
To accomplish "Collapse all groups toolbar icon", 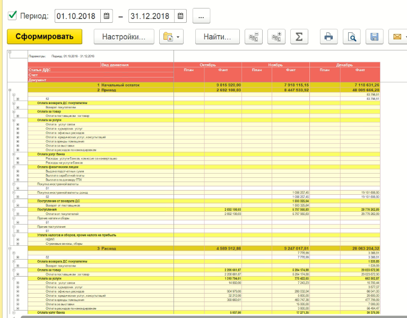I will (253, 37).
